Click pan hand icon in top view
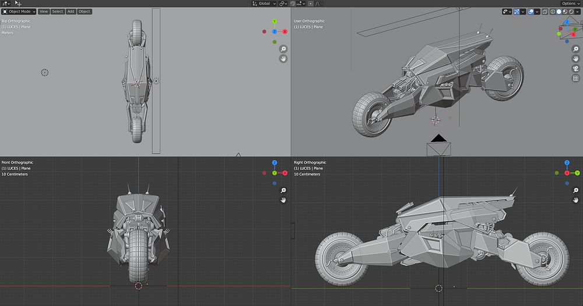 [x=283, y=59]
